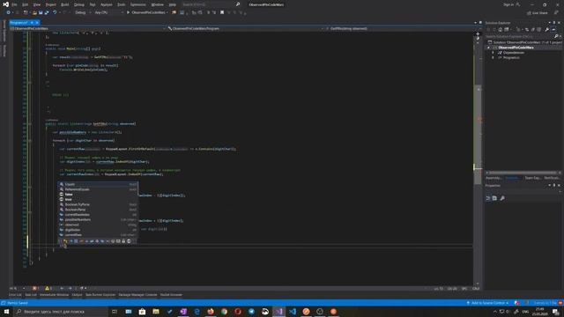Open the View menu

37,4
